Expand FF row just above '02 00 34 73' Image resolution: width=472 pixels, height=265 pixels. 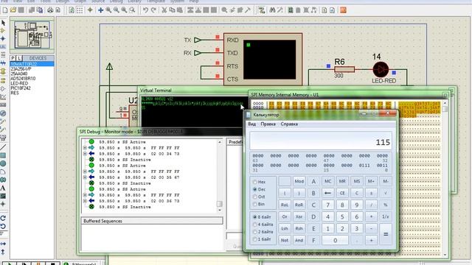pyautogui.click(x=85, y=148)
